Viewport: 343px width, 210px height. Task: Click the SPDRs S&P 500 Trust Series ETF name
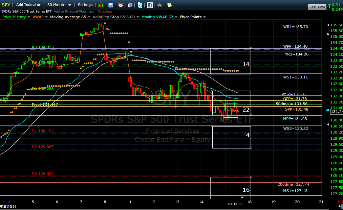(x=26, y=11)
